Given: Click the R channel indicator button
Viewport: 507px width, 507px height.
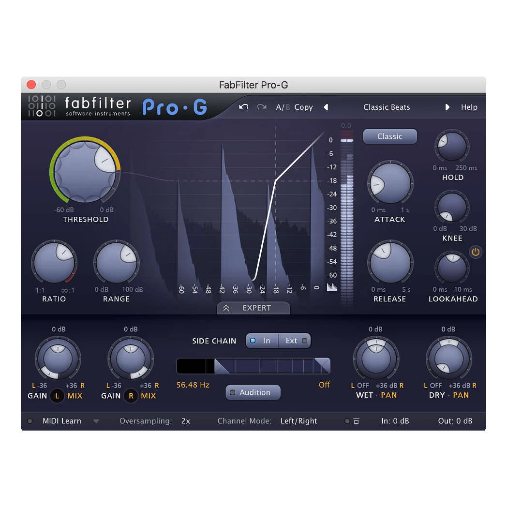Looking at the screenshot, I should (x=131, y=395).
